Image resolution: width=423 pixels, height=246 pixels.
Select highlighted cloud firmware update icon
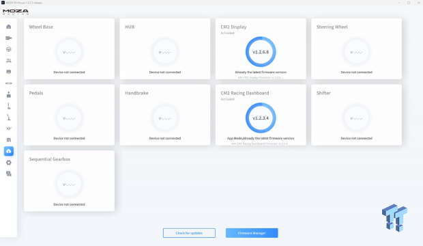[9, 151]
